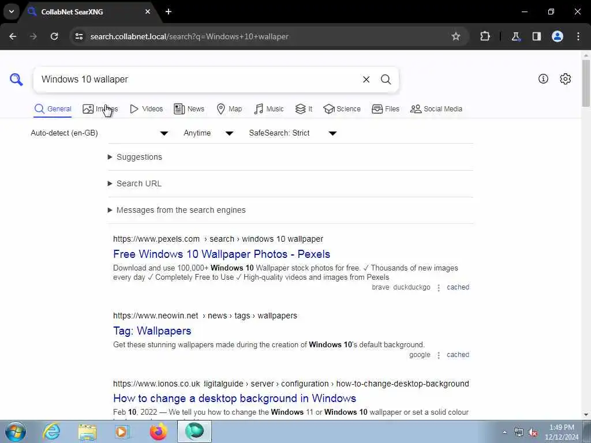Go back in browser history
The width and height of the screenshot is (591, 443).
tap(13, 36)
